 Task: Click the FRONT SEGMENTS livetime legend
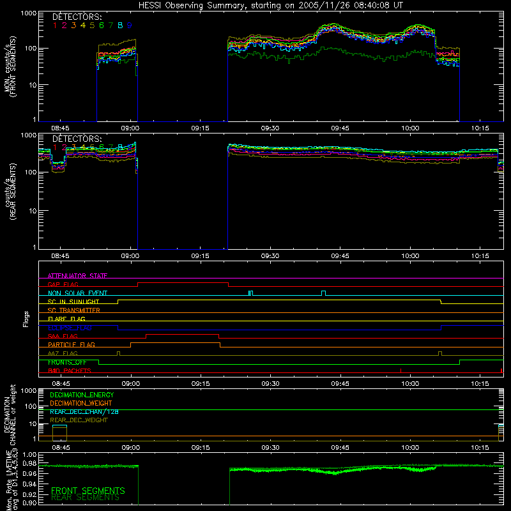pos(88,491)
